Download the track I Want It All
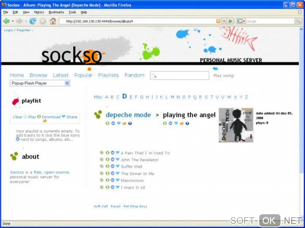The image size is (305, 228). 118,187
